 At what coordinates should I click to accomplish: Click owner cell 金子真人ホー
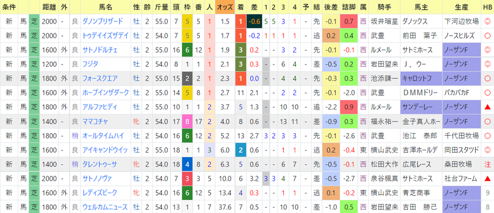coord(420,121)
